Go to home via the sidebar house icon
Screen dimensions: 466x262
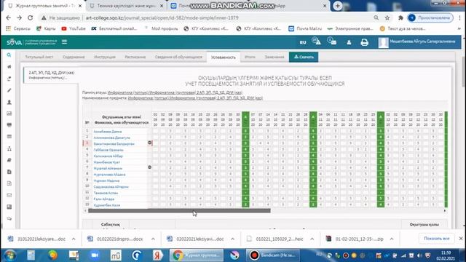tap(9, 66)
